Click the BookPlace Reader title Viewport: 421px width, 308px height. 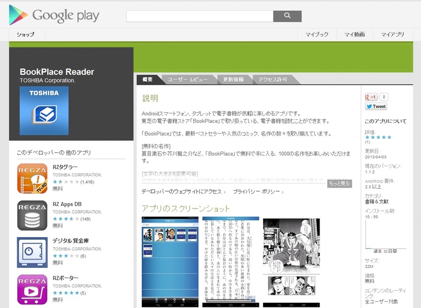click(57, 72)
